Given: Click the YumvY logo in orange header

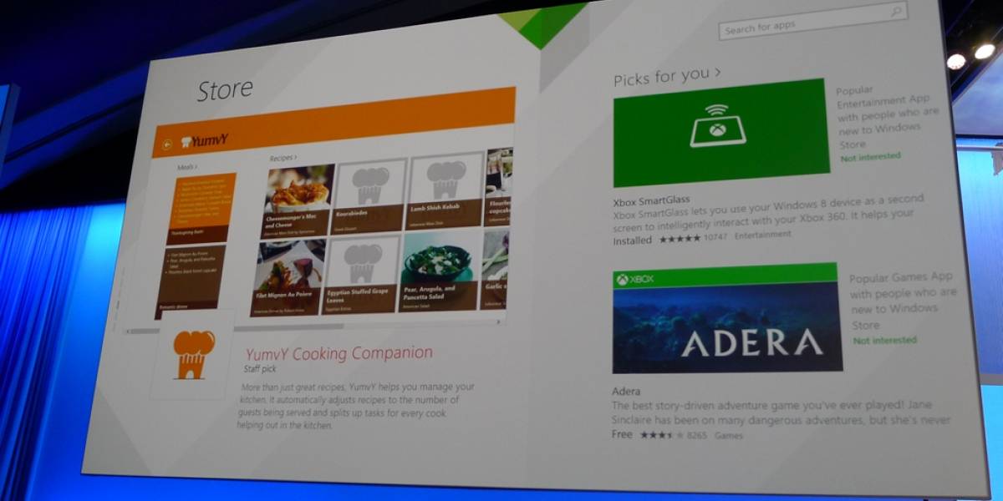Looking at the screenshot, I should [204, 141].
